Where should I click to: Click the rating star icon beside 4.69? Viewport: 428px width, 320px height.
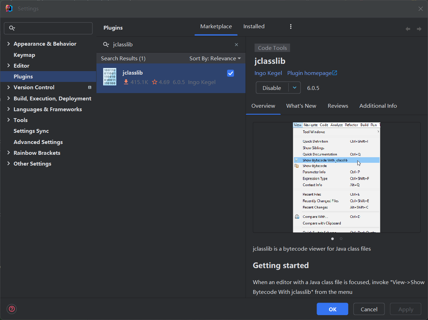point(155,82)
